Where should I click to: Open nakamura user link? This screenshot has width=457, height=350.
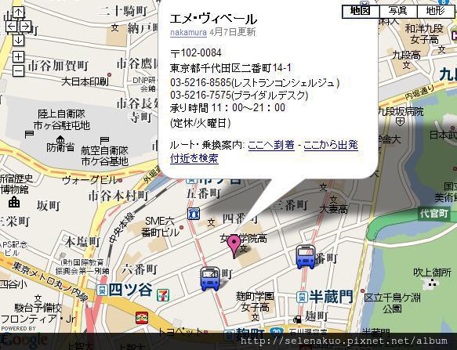click(x=188, y=32)
